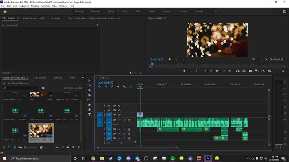Switch Project panel to icon view
Screen dimensions: 289x162
coord(15,147)
